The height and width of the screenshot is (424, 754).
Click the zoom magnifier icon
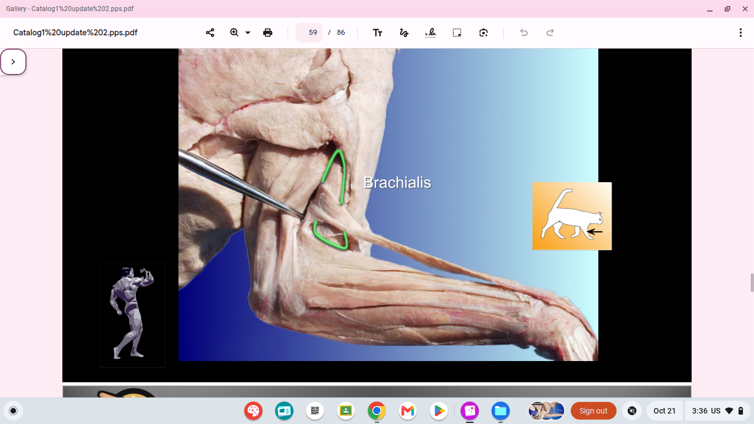[x=234, y=33]
